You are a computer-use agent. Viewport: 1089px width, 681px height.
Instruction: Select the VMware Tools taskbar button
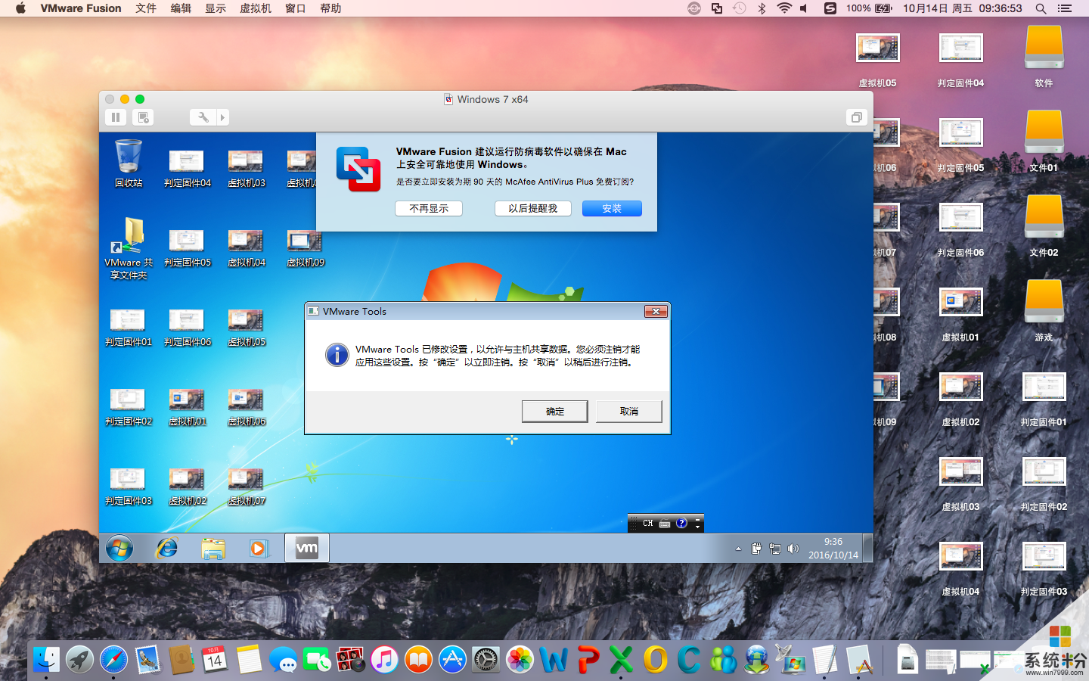click(307, 548)
